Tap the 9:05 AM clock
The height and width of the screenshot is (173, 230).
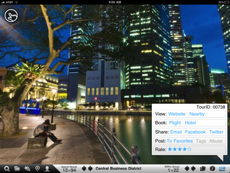[115, 2]
